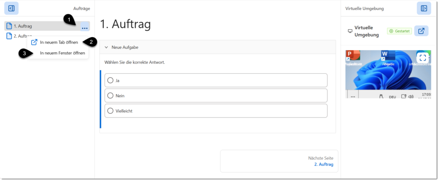Choose In neuem Tab öffnen

(58, 42)
